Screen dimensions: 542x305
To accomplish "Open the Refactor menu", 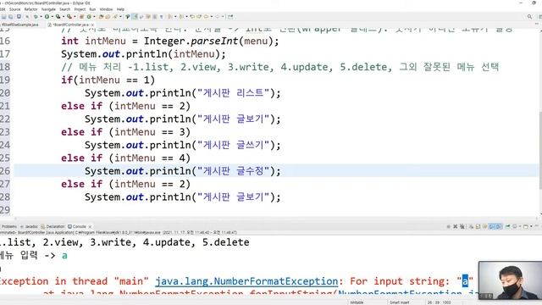I will (30, 9).
